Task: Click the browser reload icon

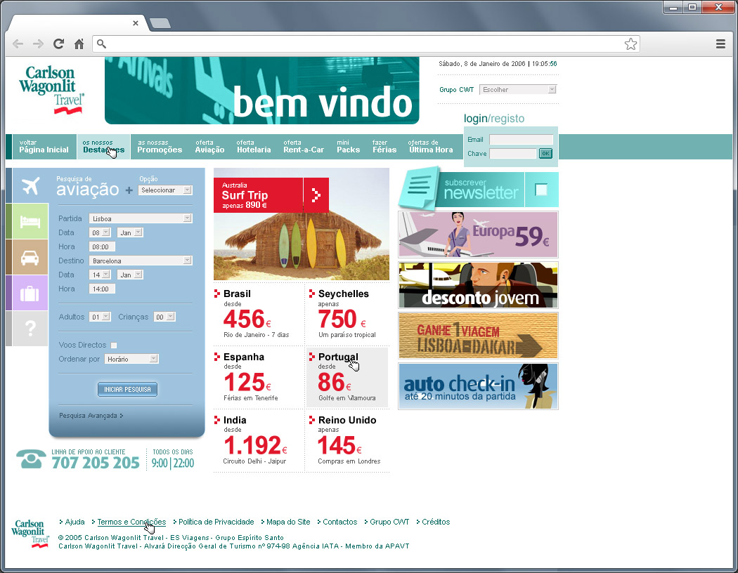Action: 58,44
